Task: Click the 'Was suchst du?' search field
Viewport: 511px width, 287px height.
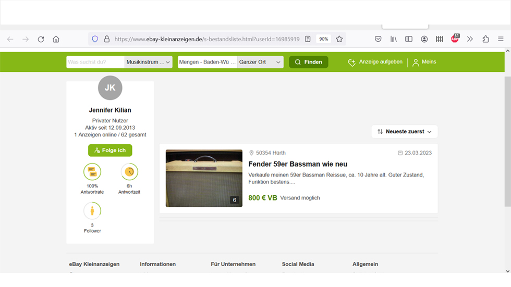Action: click(x=95, y=62)
